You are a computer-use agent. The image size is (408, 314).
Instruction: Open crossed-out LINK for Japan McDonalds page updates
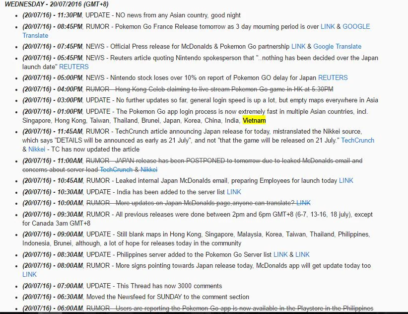(x=303, y=203)
